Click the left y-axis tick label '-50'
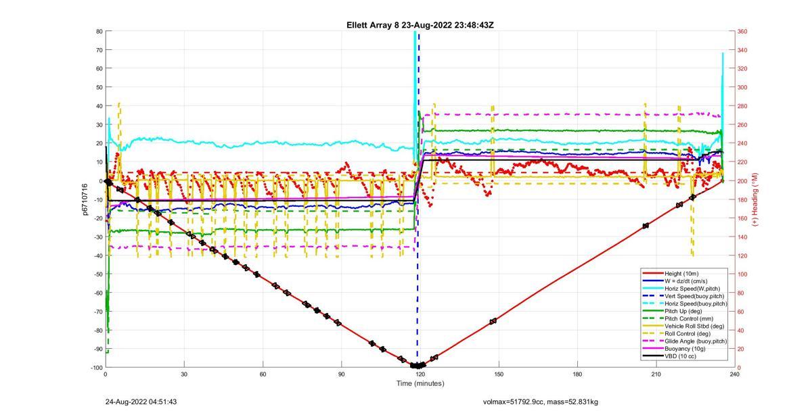 97,274
